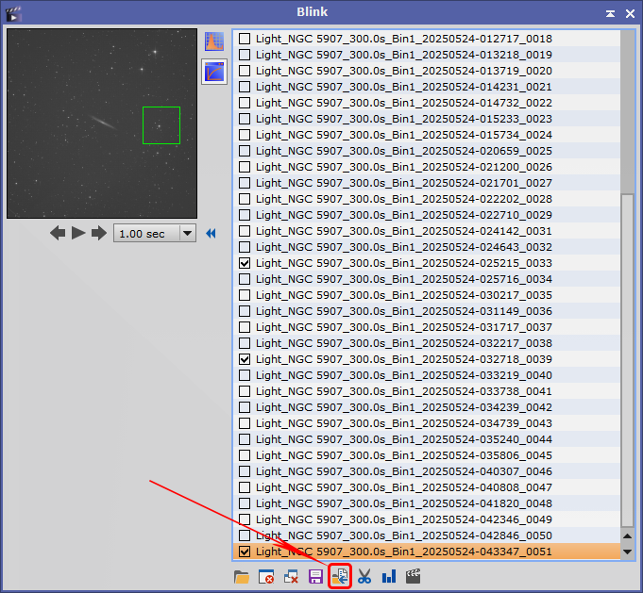Play the blink animation
Image resolution: width=643 pixels, height=593 pixels.
click(x=78, y=233)
